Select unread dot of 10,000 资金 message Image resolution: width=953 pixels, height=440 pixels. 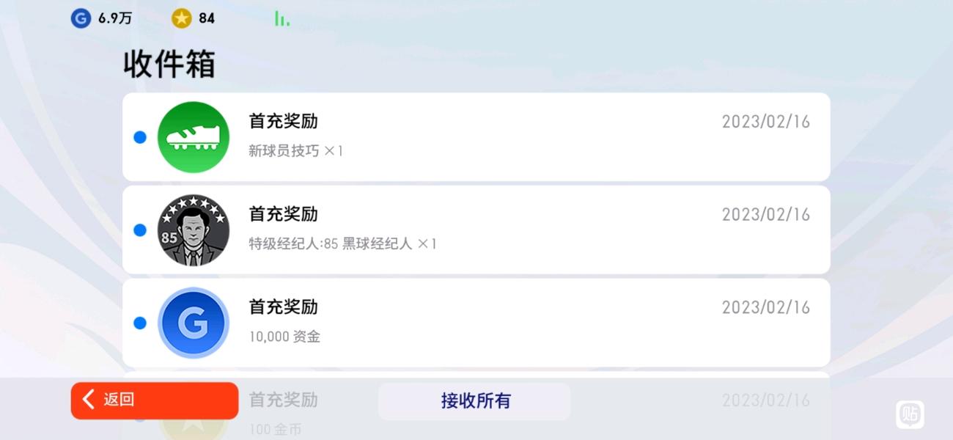(140, 323)
